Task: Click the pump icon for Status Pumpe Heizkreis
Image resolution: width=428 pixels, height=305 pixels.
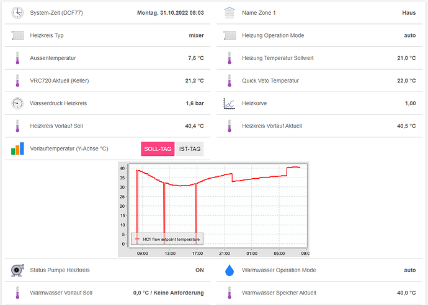Action: click(x=17, y=270)
